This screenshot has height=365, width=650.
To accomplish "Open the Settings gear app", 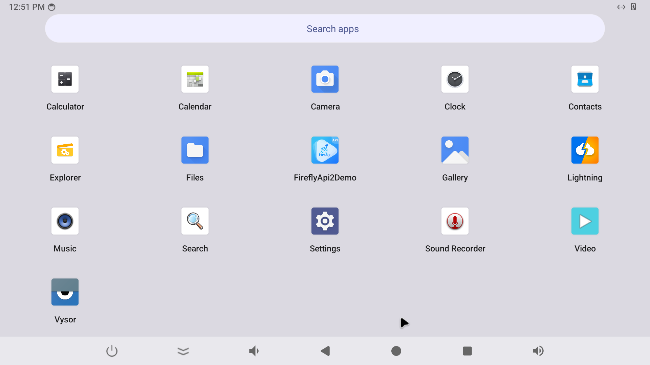I will [x=325, y=221].
